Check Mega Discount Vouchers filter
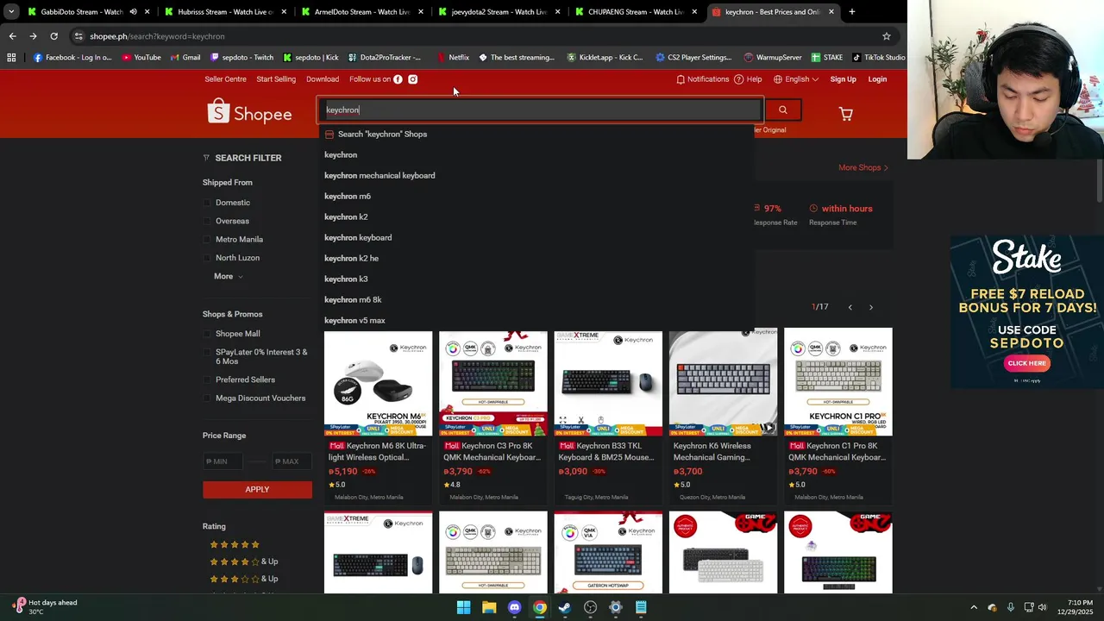The image size is (1104, 621). click(x=207, y=398)
